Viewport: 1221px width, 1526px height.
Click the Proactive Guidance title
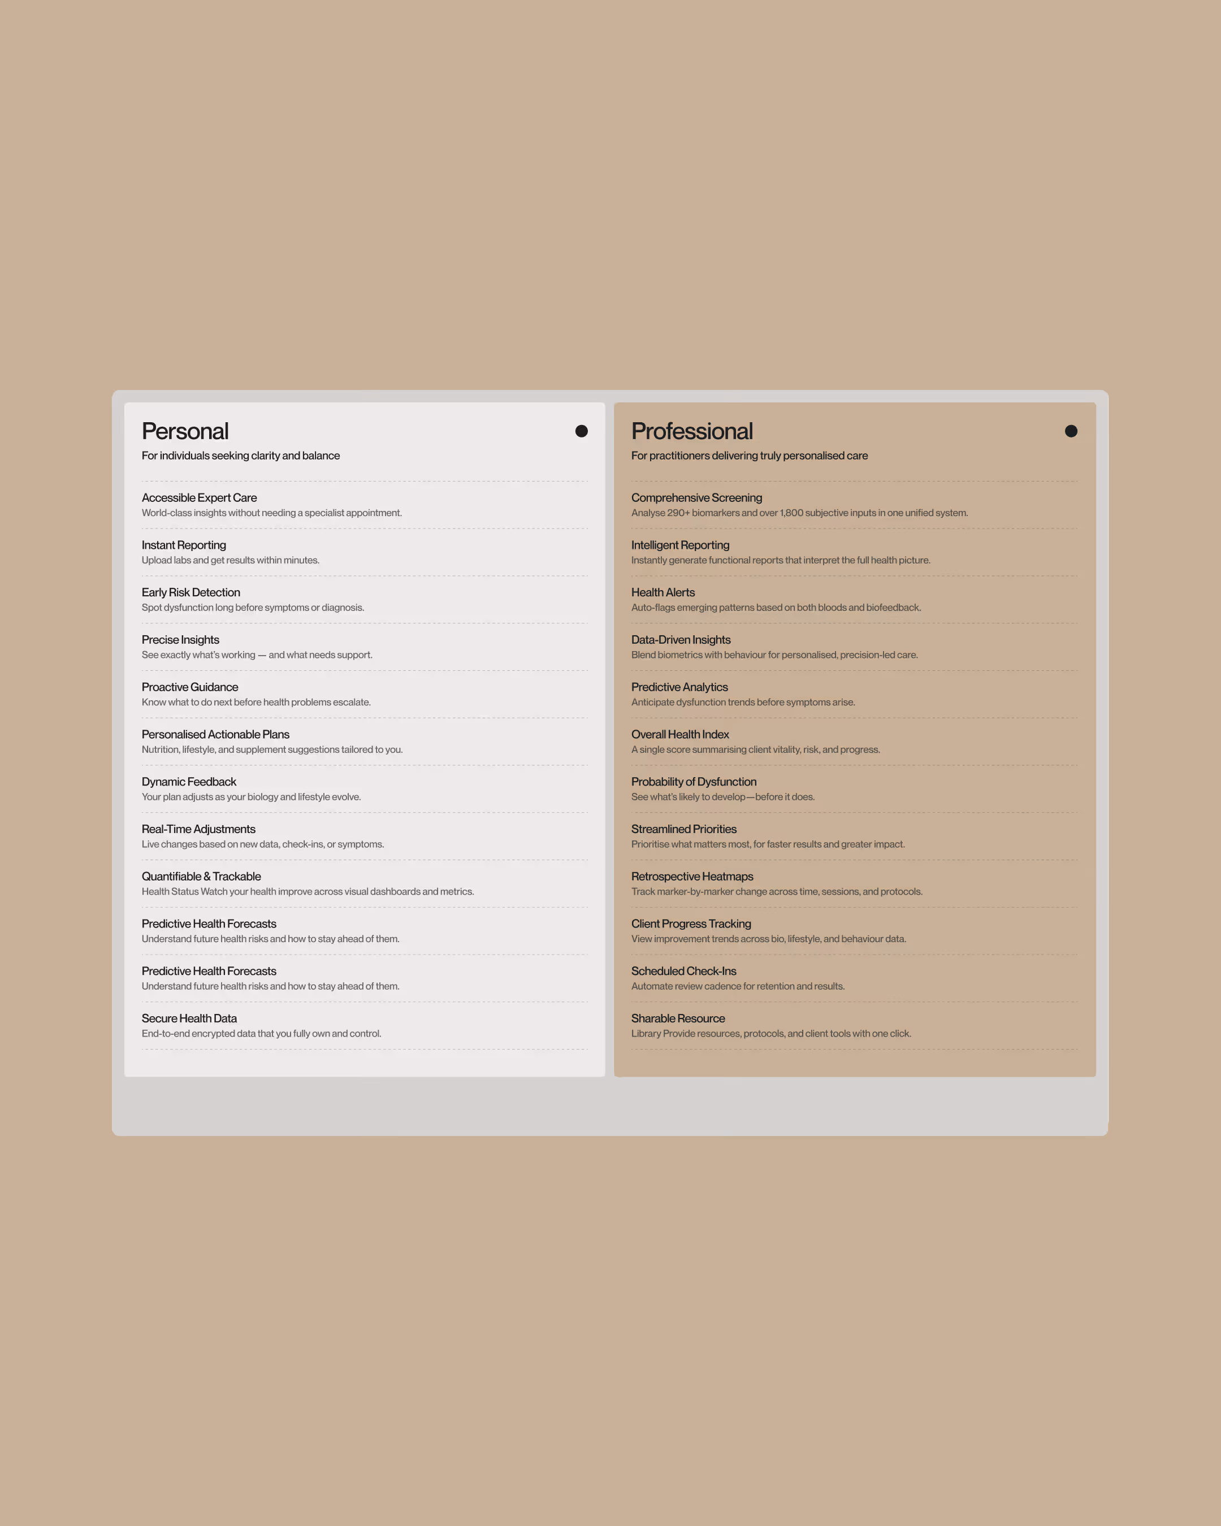(190, 687)
